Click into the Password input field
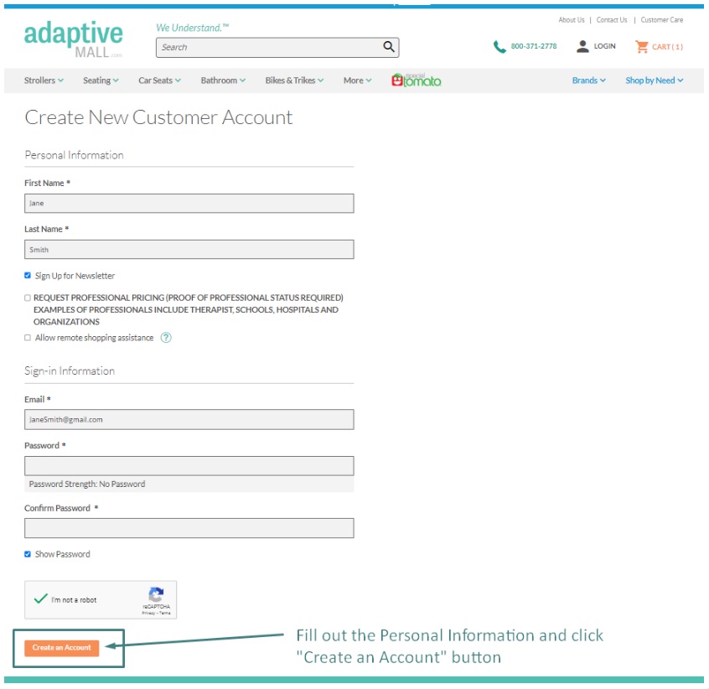The image size is (709, 689). [x=189, y=466]
